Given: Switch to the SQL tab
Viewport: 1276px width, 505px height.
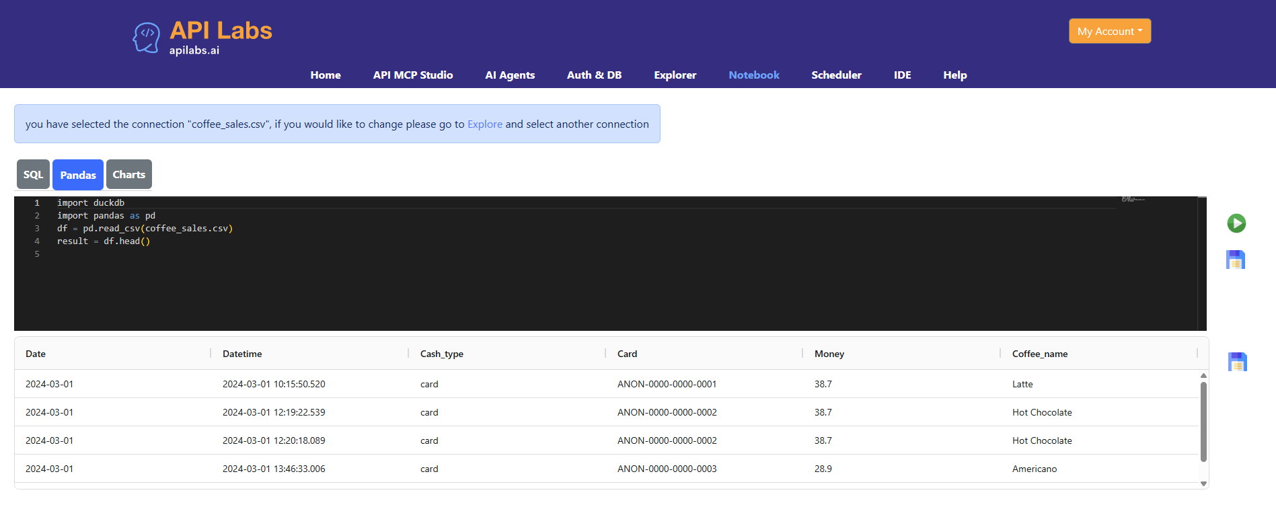Looking at the screenshot, I should point(33,175).
